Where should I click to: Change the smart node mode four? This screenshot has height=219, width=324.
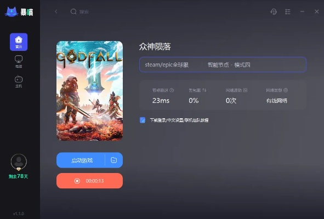click(229, 65)
